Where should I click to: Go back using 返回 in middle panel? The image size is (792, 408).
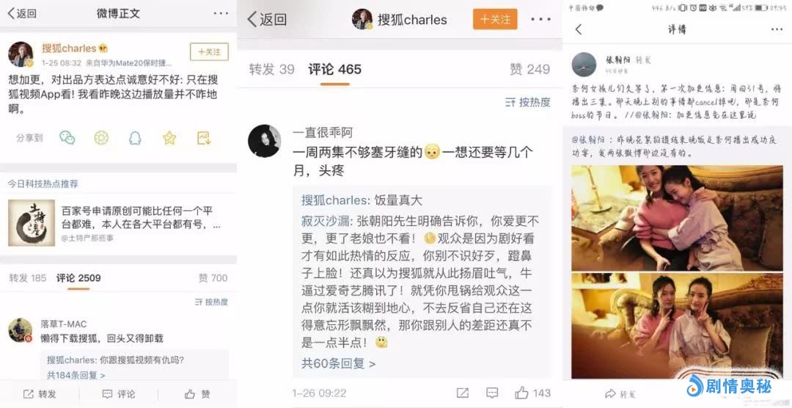click(x=267, y=19)
